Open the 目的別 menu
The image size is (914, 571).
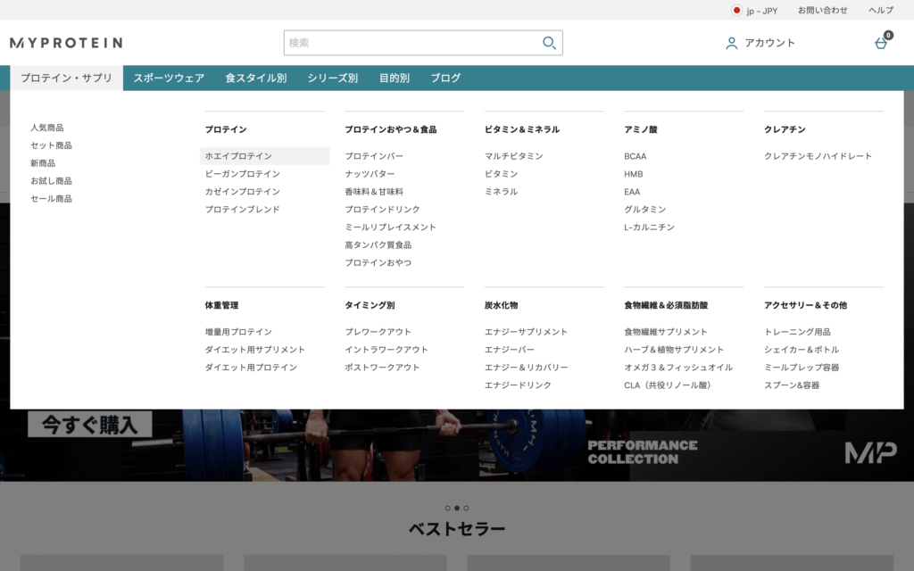coord(395,79)
